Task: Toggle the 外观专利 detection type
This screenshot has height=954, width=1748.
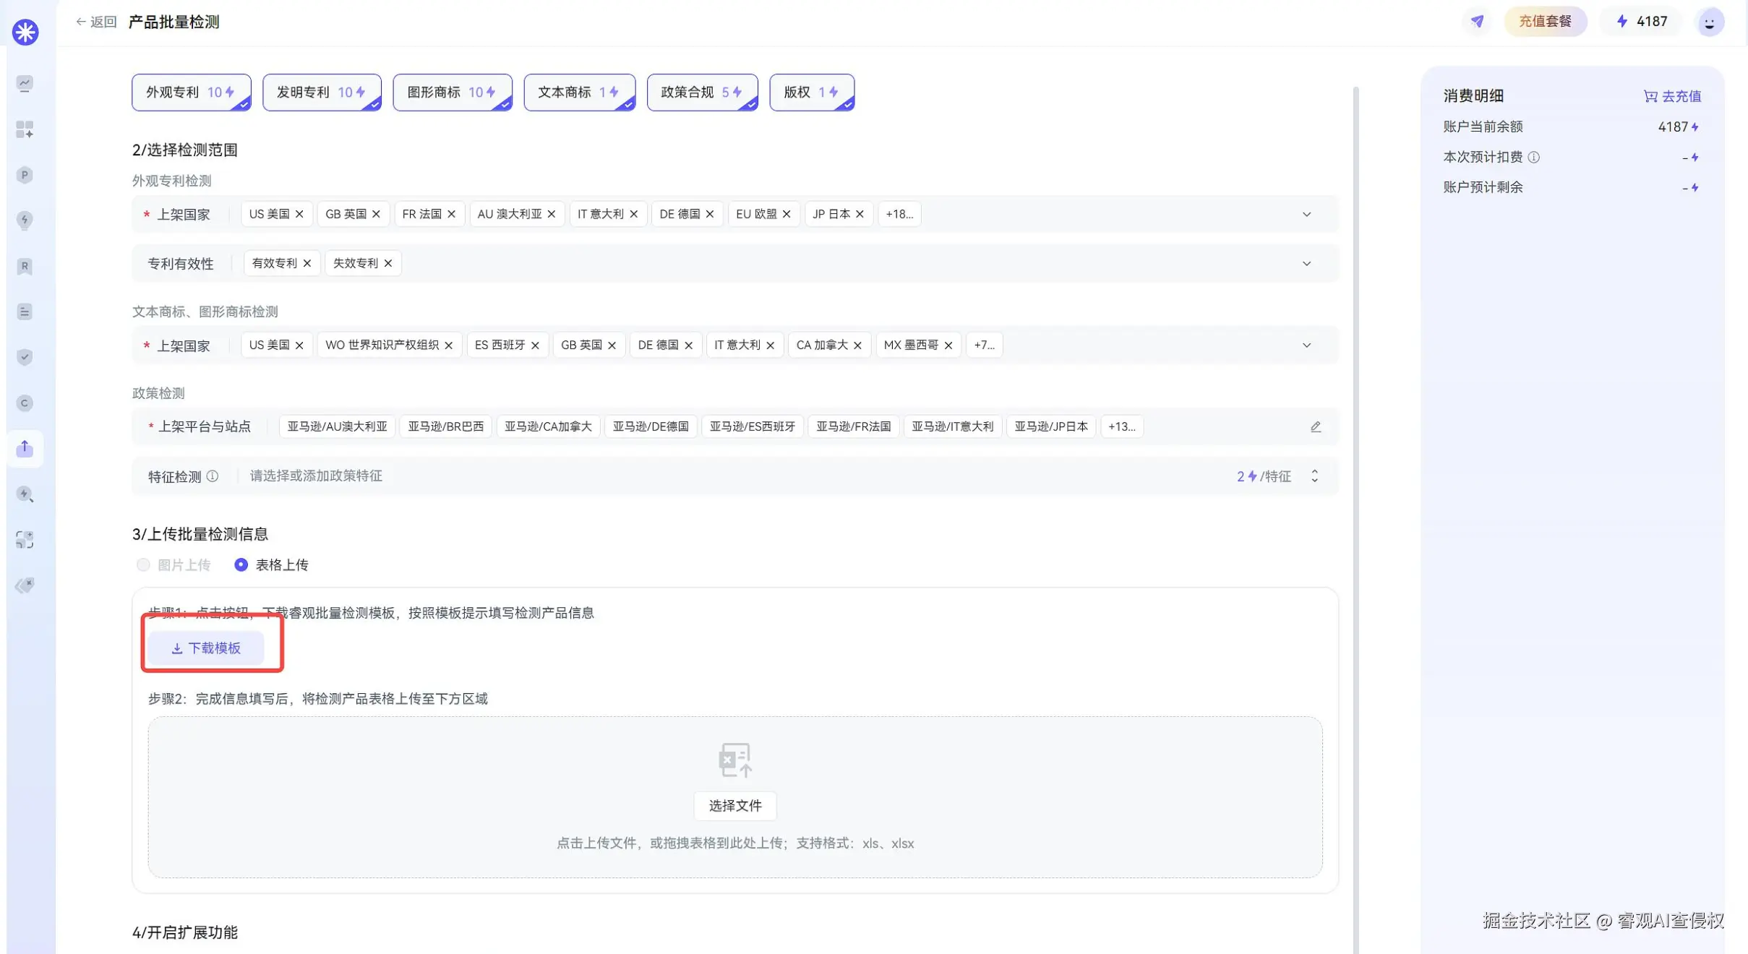Action: [191, 93]
